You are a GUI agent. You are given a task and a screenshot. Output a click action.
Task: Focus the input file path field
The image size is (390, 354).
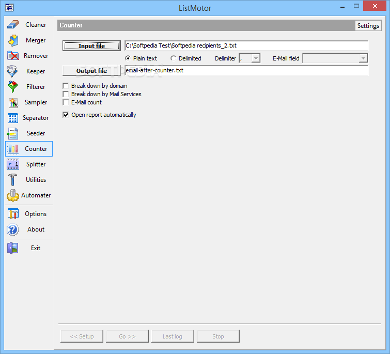pos(246,46)
